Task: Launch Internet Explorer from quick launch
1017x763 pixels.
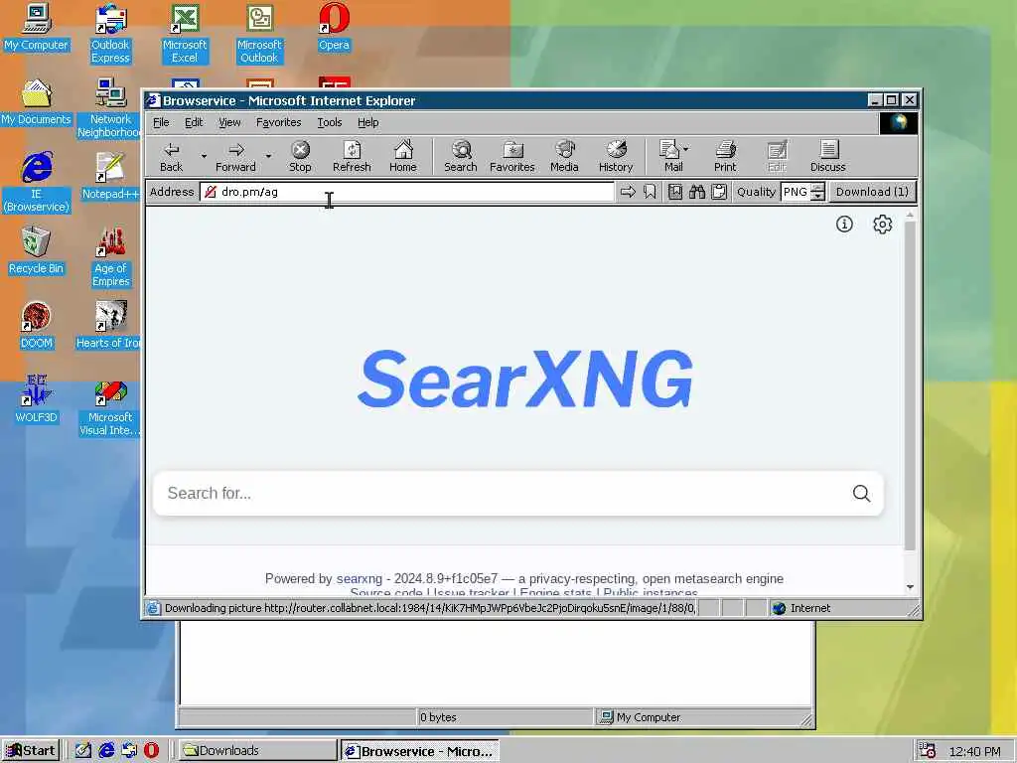Action: (106, 751)
